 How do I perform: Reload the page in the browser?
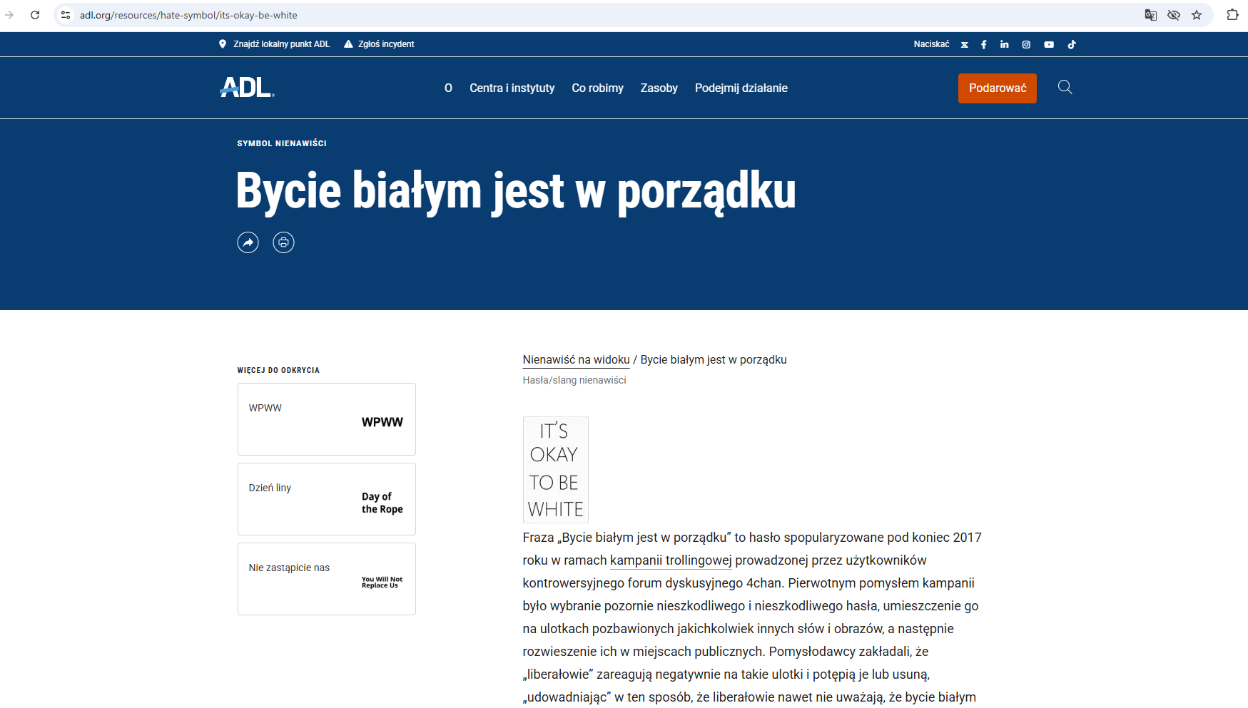35,15
